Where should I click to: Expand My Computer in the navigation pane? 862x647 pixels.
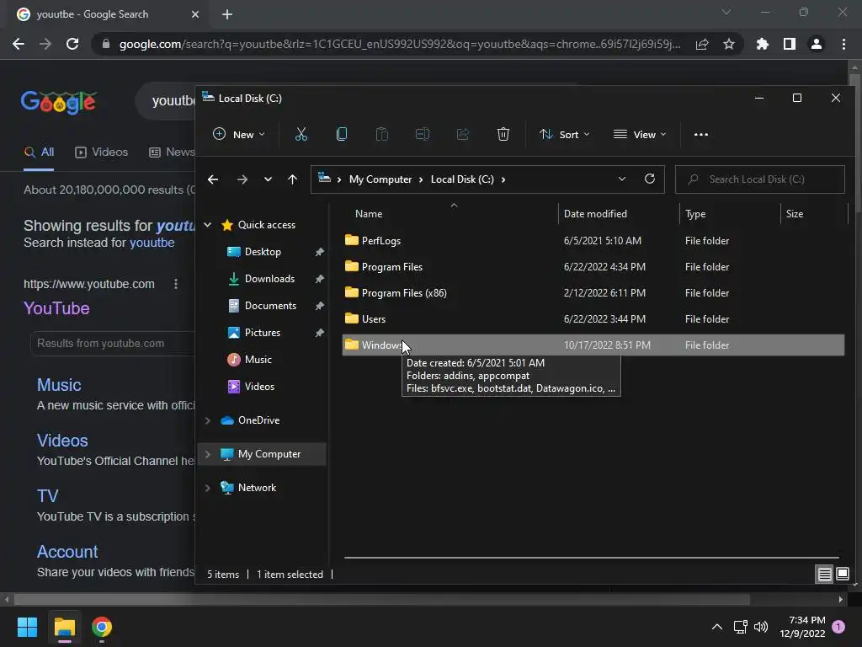tap(208, 454)
